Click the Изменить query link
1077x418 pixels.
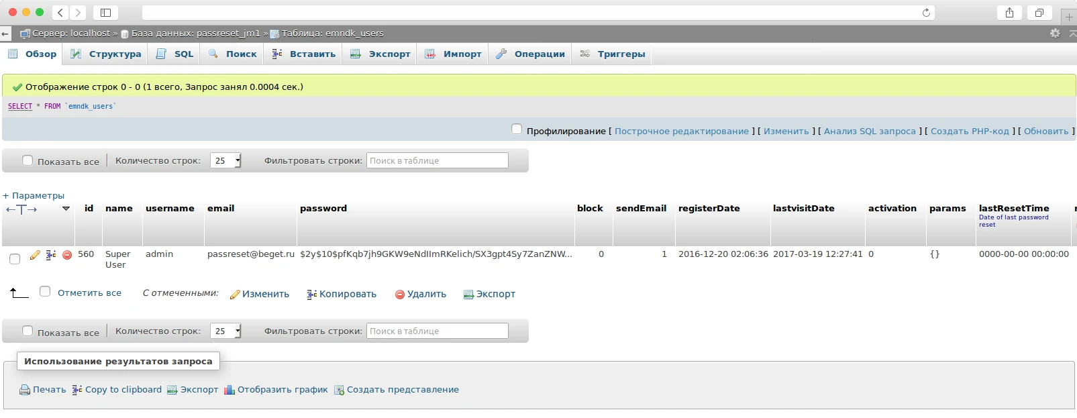click(x=786, y=132)
